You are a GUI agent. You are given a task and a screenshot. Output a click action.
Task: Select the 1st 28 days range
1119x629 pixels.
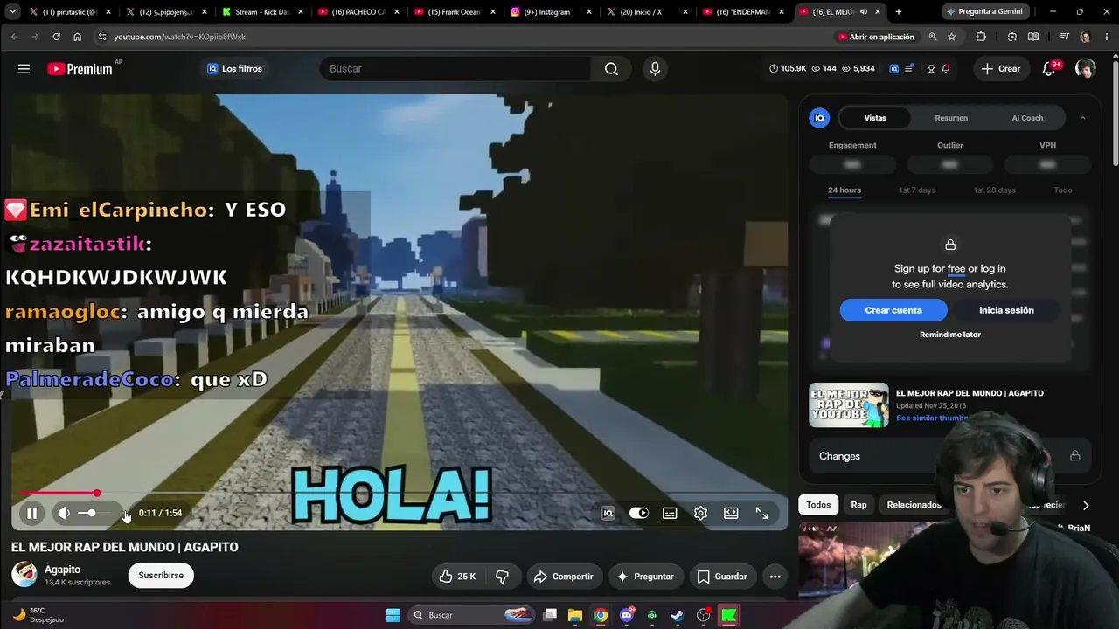[995, 190]
